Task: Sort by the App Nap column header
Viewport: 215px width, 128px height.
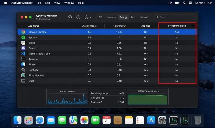Action: tap(146, 26)
